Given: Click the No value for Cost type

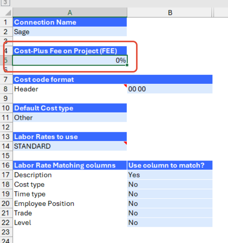Looking at the screenshot, I should click(170, 184).
